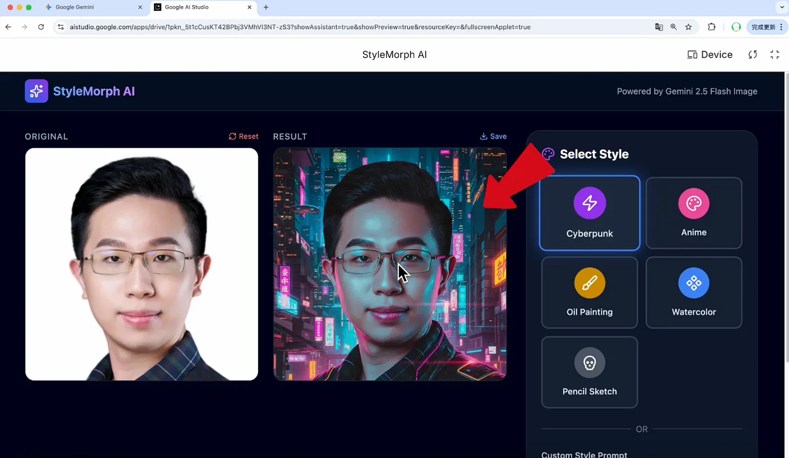Click the Reset button above original image
Image resolution: width=789 pixels, height=458 pixels.
pyautogui.click(x=243, y=136)
